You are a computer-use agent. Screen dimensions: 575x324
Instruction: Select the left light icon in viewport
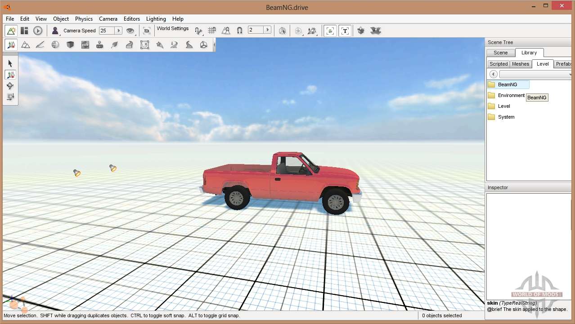tap(77, 173)
